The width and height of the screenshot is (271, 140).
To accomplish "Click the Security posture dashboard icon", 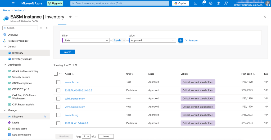I will coord(9,77).
